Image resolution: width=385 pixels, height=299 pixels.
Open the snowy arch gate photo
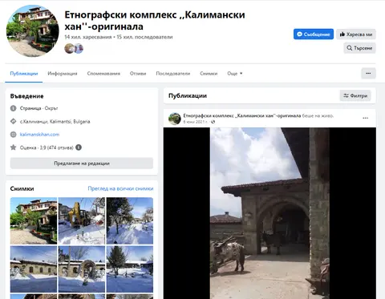coord(82,269)
